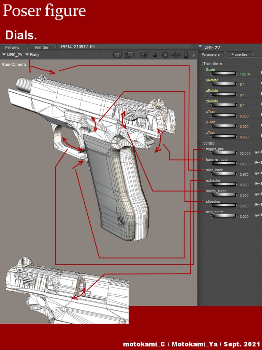Click the yRotate value 0°
The height and width of the screenshot is (350, 262).
[242, 85]
